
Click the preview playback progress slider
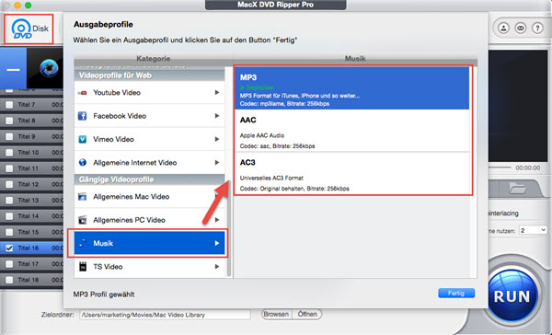(500, 167)
